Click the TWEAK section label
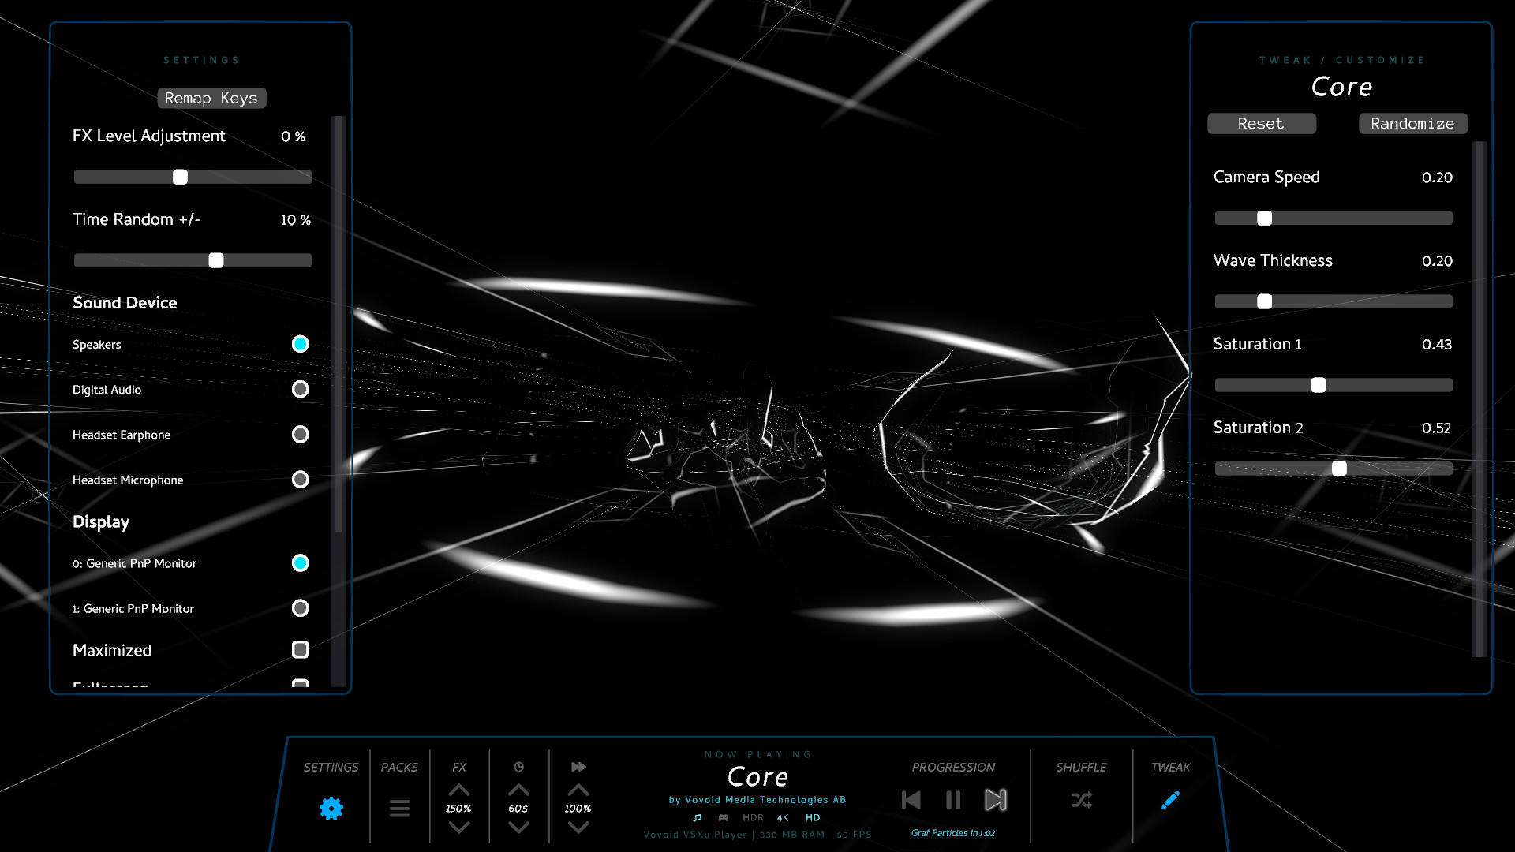Screen dimensions: 1515x852 (1169, 767)
